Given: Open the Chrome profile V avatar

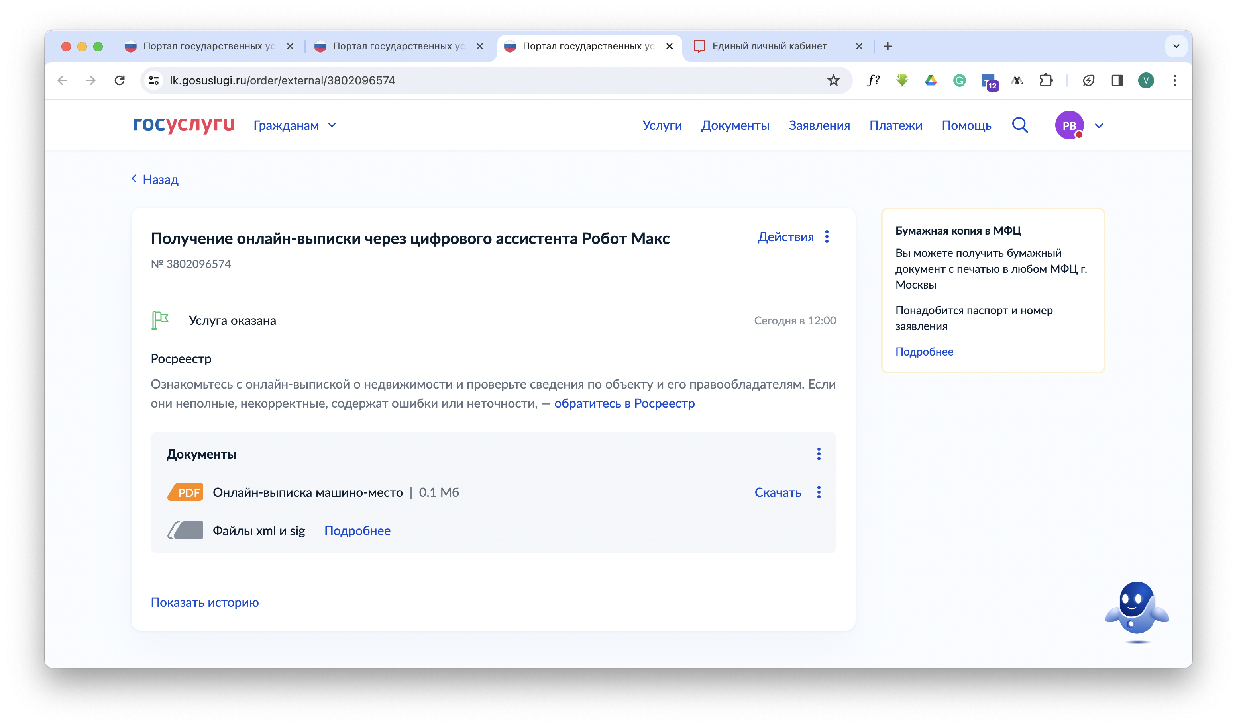Looking at the screenshot, I should pos(1146,80).
